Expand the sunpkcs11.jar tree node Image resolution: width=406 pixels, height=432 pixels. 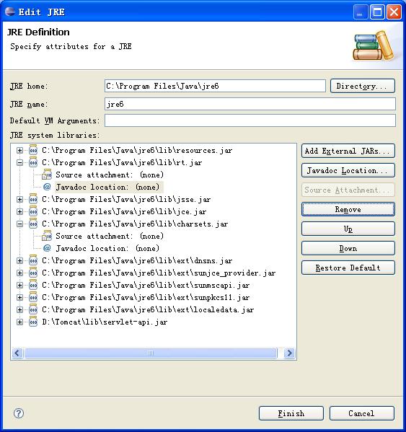coord(19,297)
